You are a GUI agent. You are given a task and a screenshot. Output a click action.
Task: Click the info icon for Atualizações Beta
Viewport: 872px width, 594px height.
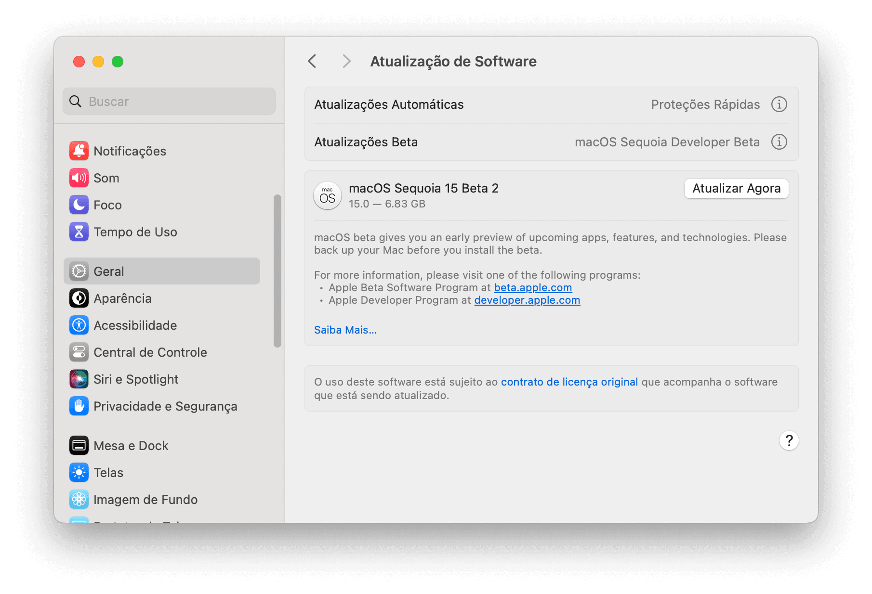[779, 142]
